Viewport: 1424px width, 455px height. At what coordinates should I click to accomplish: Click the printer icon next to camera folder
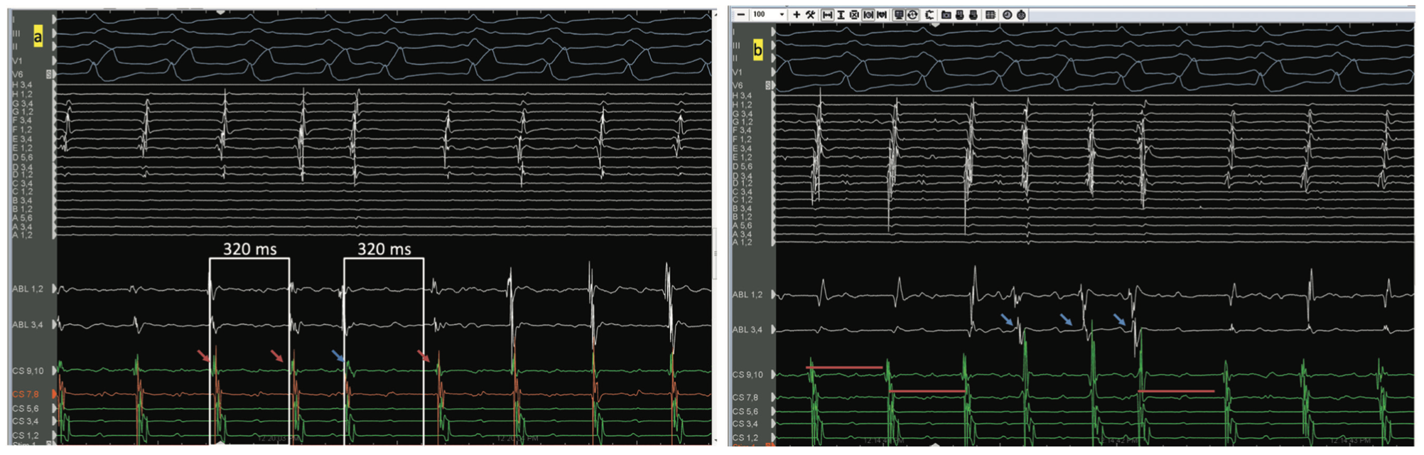(x=960, y=14)
